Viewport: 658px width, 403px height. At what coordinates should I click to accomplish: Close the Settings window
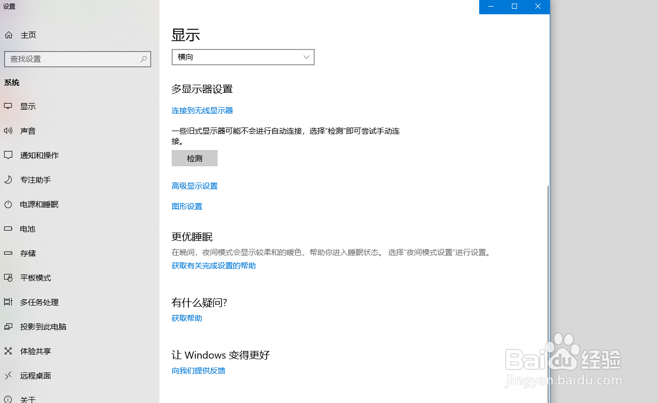click(x=538, y=7)
